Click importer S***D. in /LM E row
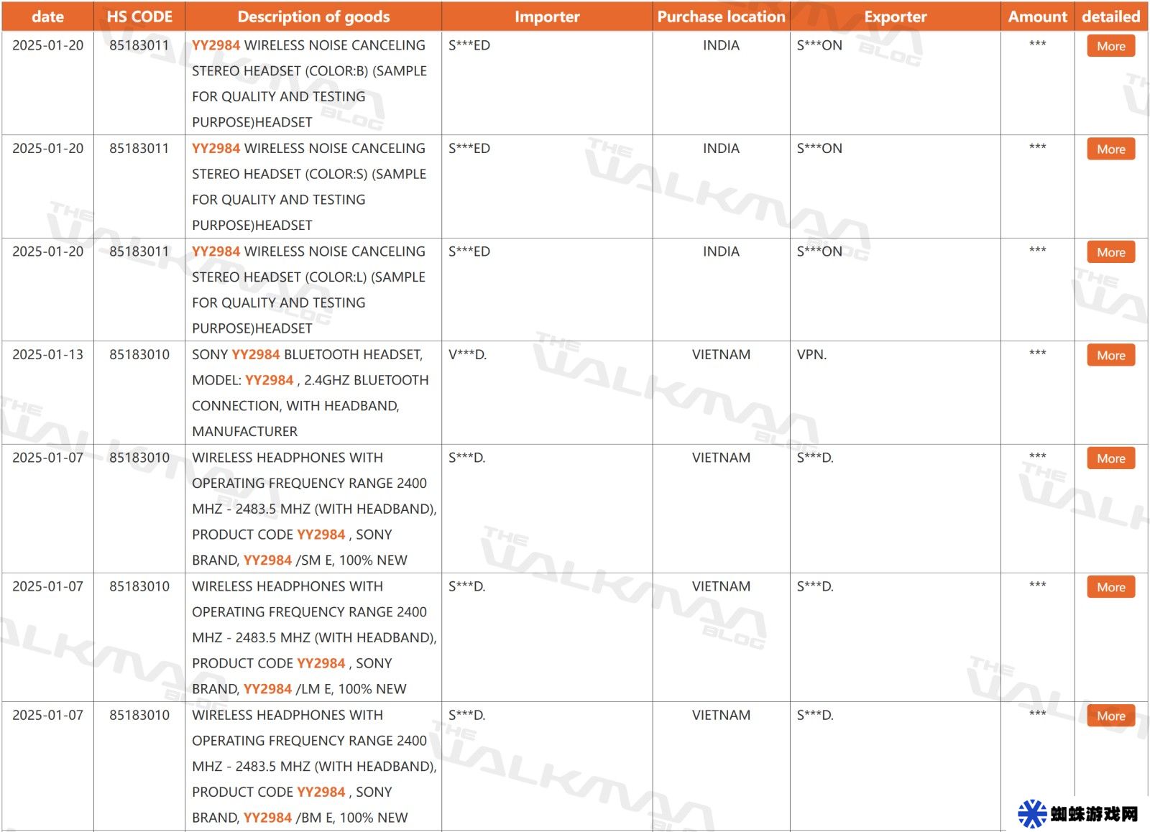 tap(467, 586)
